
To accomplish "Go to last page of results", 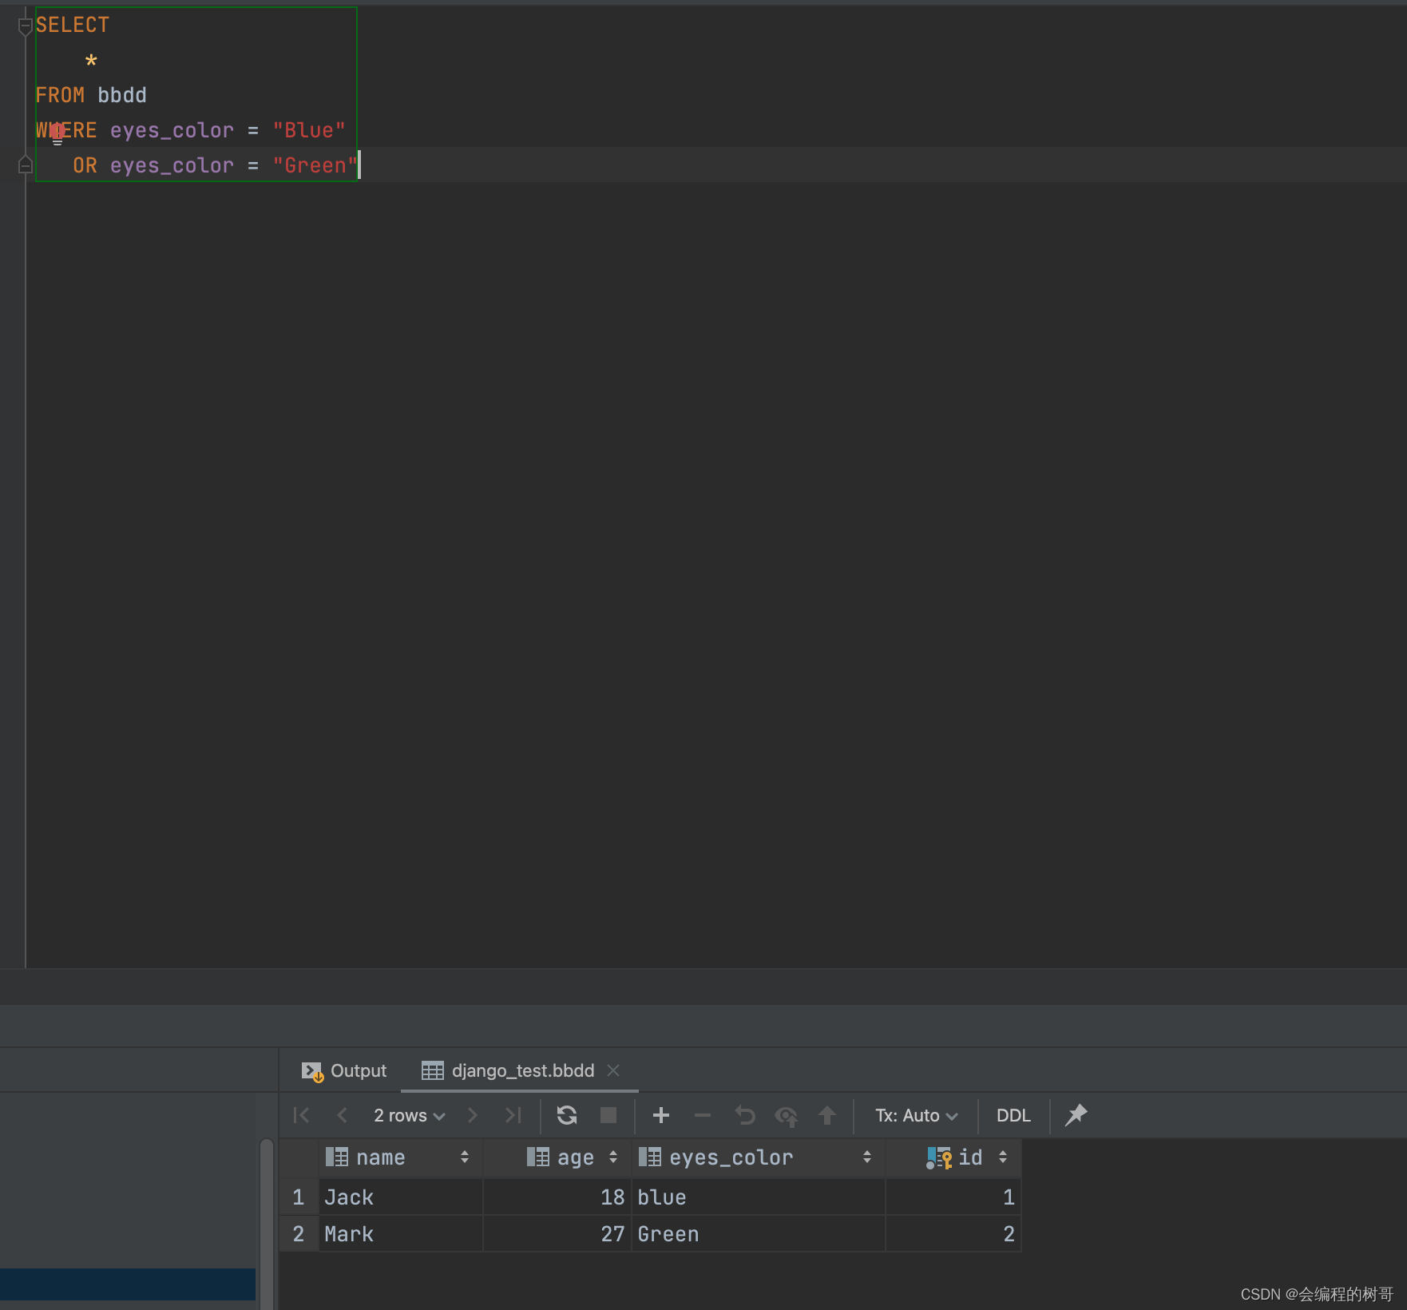I will tap(513, 1115).
